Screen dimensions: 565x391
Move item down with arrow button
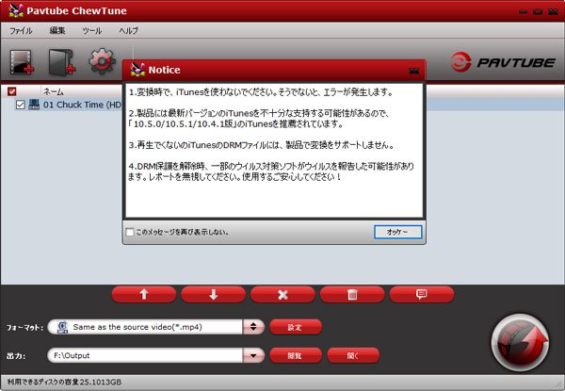214,294
